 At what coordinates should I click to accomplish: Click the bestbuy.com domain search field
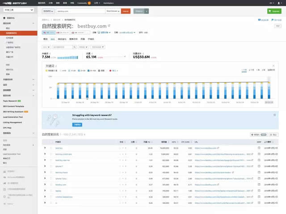coord(80,11)
